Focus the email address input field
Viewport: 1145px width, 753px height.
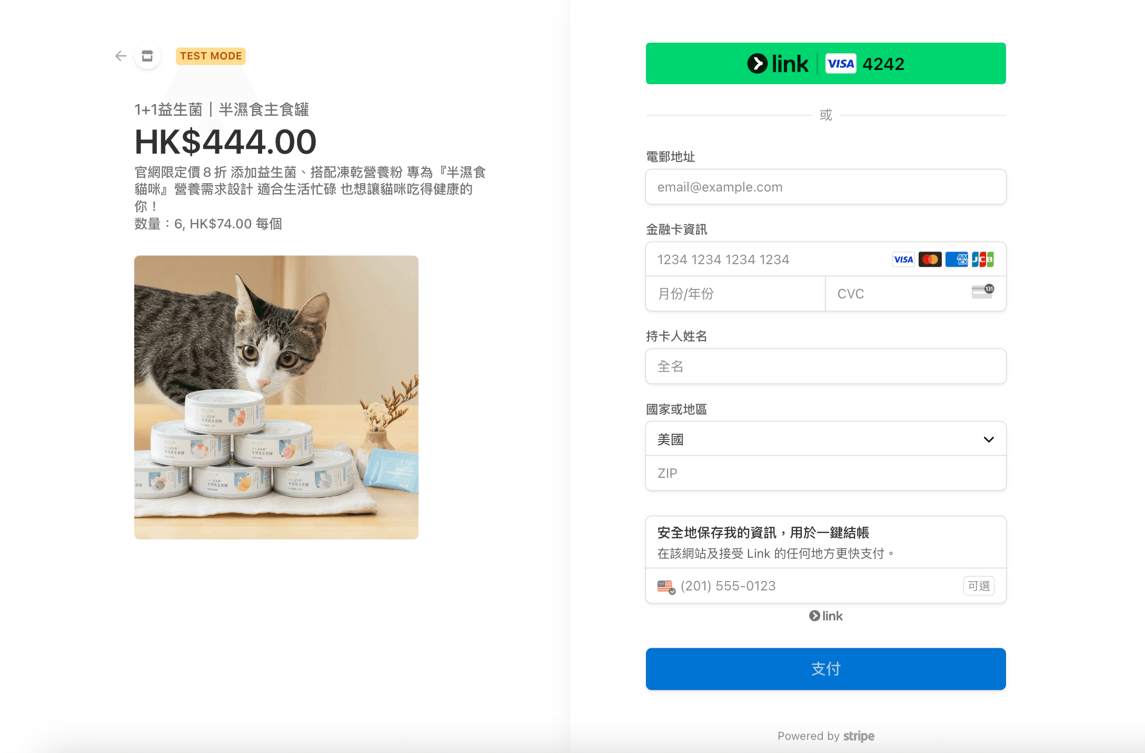pyautogui.click(x=825, y=187)
